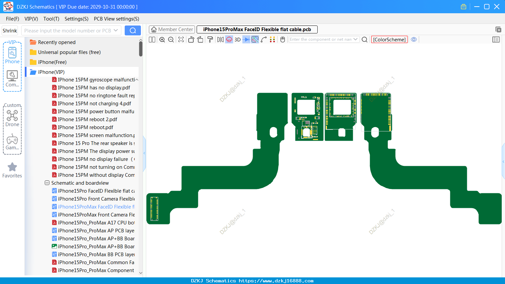Image resolution: width=505 pixels, height=284 pixels.
Task: Click the window stack icon near the tabs
Action: [x=498, y=29]
